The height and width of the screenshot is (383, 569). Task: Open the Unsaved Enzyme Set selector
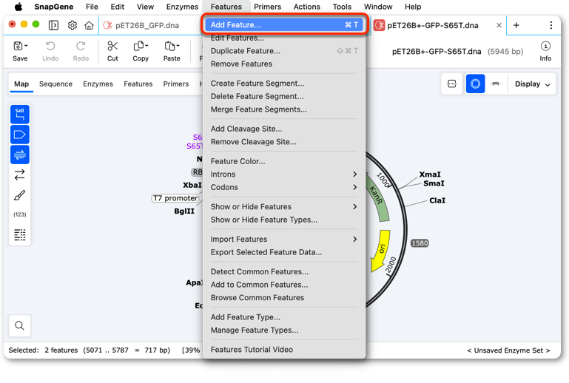click(508, 350)
